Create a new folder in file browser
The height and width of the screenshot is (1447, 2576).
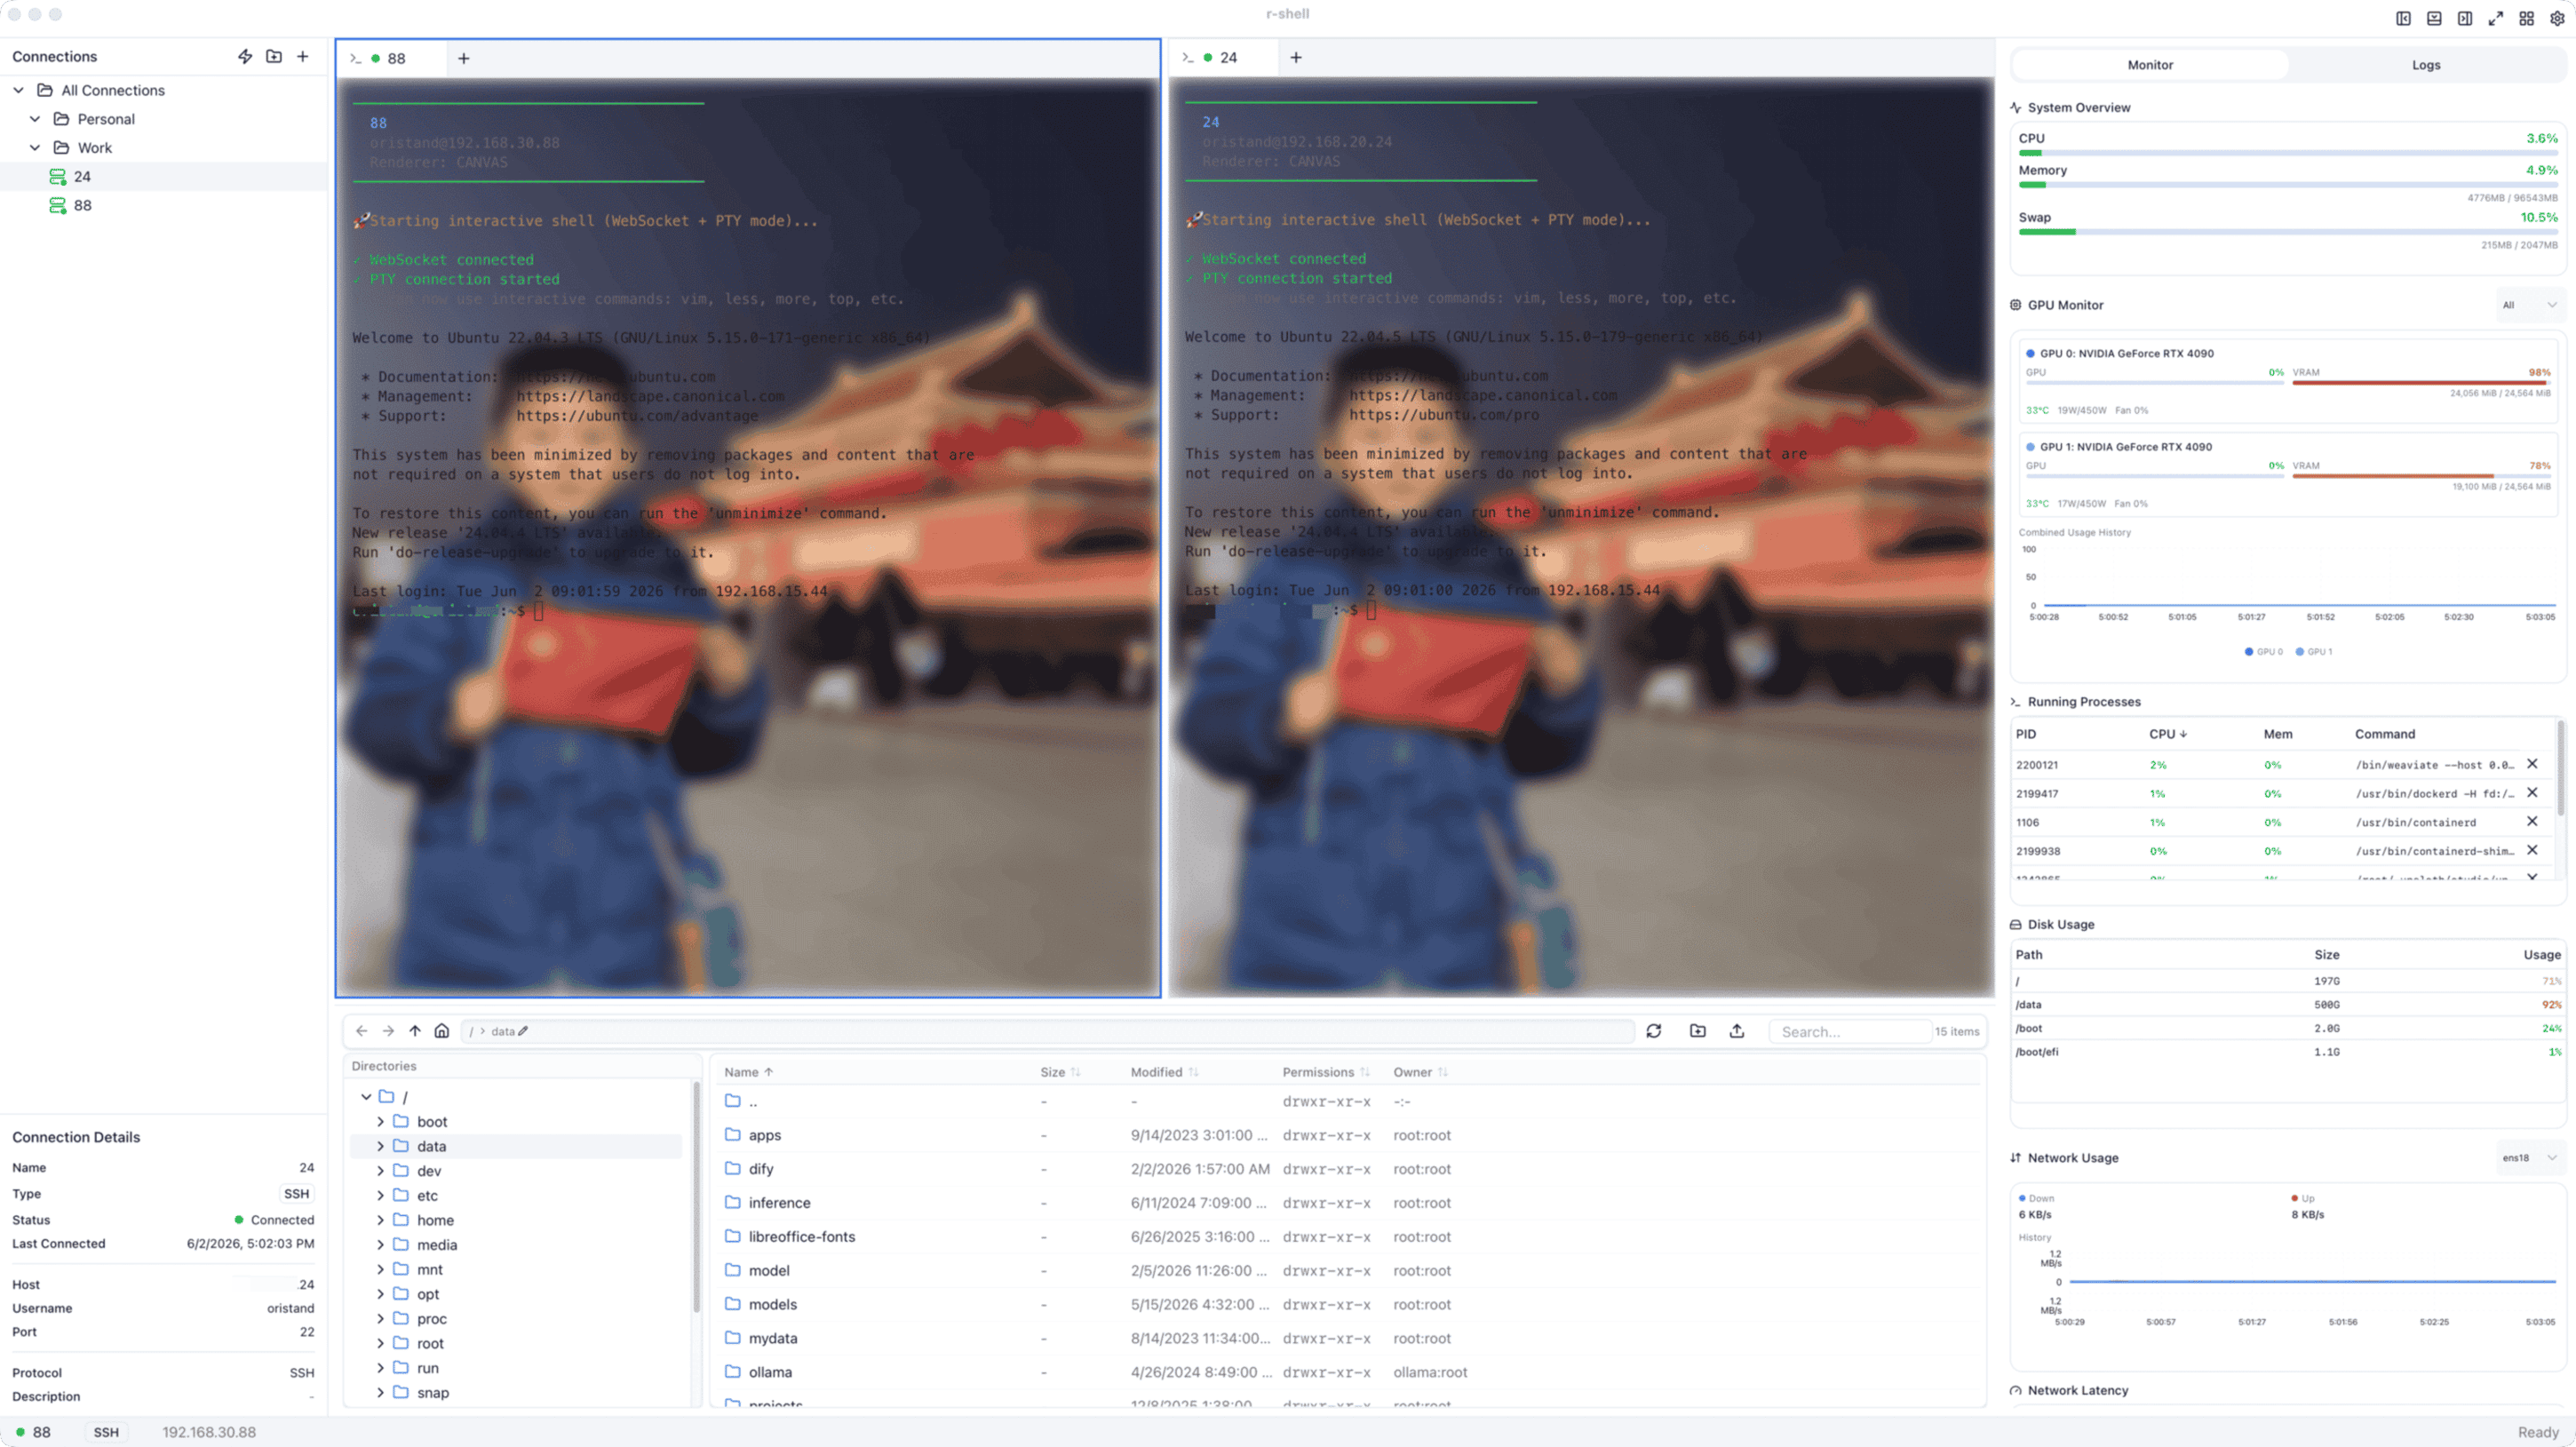click(x=1698, y=1031)
